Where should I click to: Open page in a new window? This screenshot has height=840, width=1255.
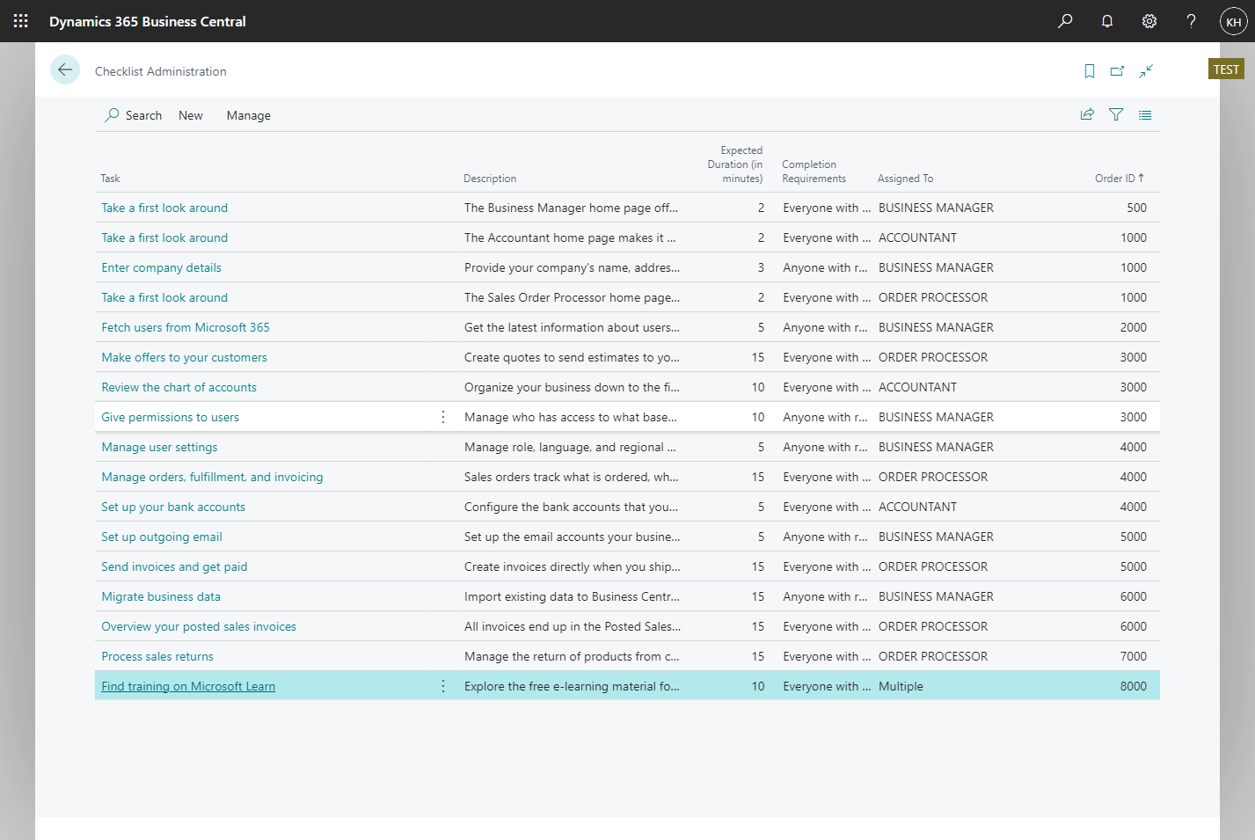[x=1118, y=71]
